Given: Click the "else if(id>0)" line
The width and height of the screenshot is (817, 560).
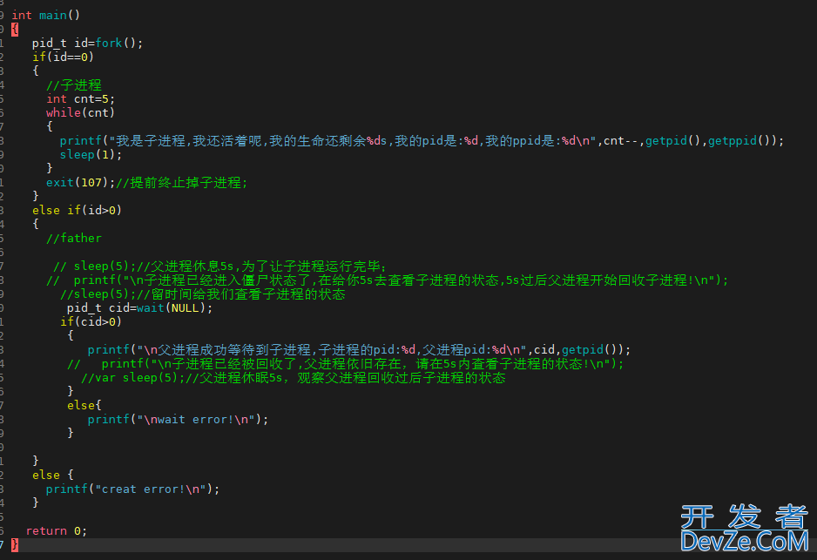Looking at the screenshot, I should (x=78, y=211).
